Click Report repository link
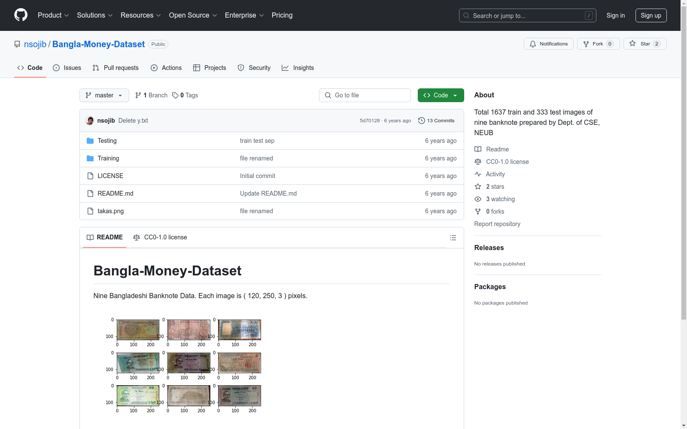Image resolution: width=687 pixels, height=429 pixels. coord(497,224)
